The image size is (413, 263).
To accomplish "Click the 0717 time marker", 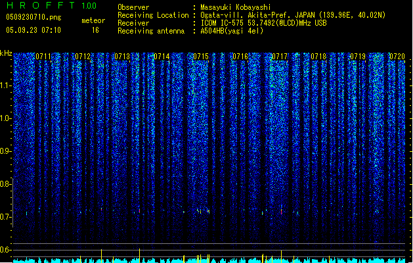I will [x=280, y=57].
